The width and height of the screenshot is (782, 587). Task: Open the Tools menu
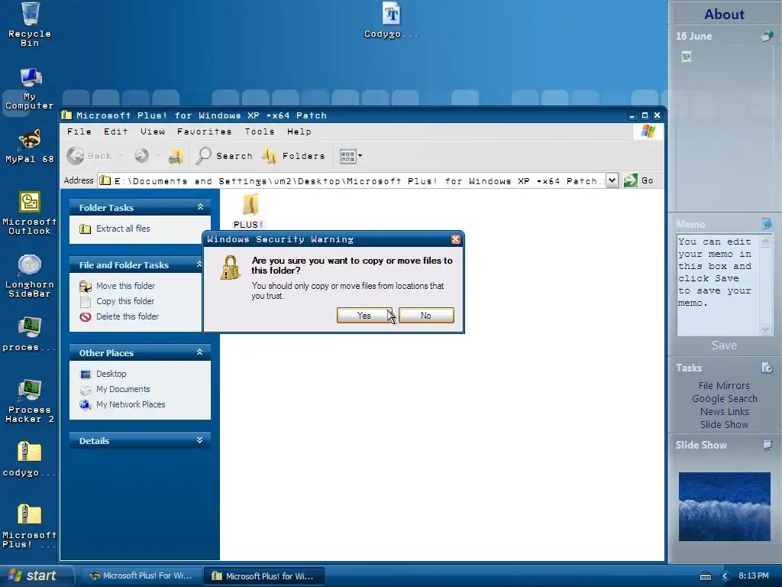click(x=260, y=131)
